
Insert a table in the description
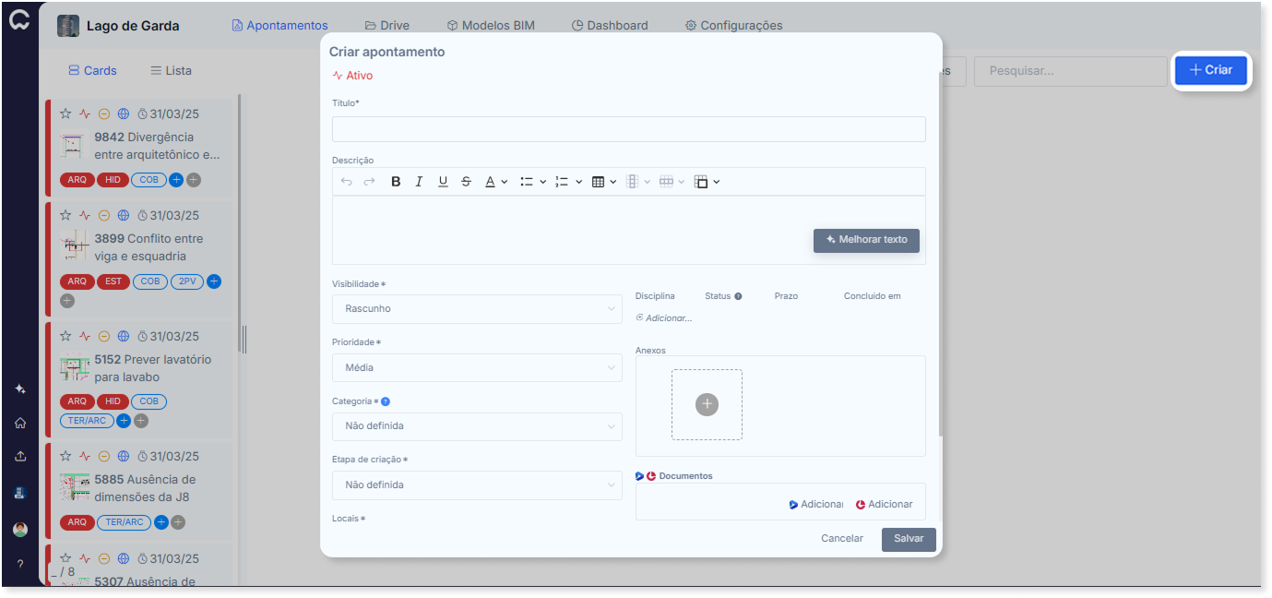(x=598, y=182)
